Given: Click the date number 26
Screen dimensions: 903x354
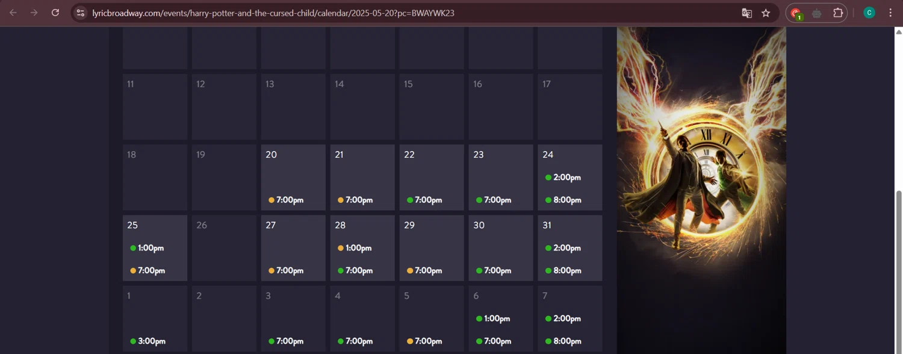Looking at the screenshot, I should click(x=202, y=225).
